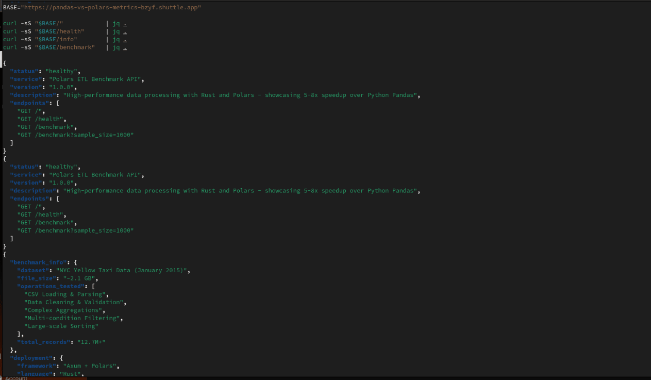Click the "operations_tested" array key
Viewport: 651px width, 380px height.
(51, 286)
